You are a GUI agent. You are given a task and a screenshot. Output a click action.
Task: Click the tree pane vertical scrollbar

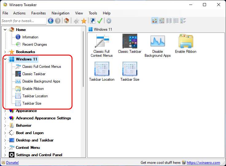[x=83, y=59]
